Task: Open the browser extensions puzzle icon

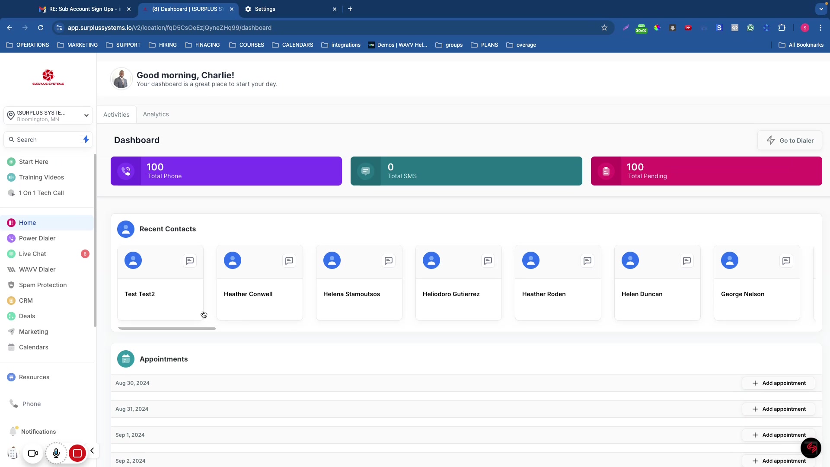Action: click(782, 28)
